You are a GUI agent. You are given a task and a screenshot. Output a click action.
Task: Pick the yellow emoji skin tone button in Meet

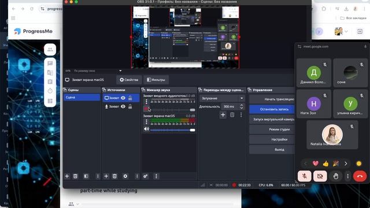click(359, 164)
